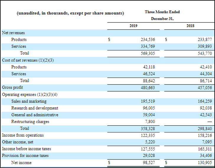The height and width of the screenshot is (168, 215).
Task: Click cost of services value 44,304
Action: coord(206,74)
